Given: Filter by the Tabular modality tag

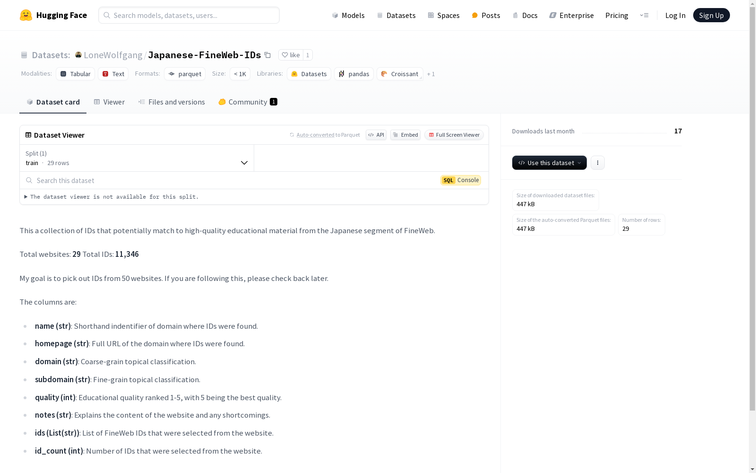Looking at the screenshot, I should [76, 74].
